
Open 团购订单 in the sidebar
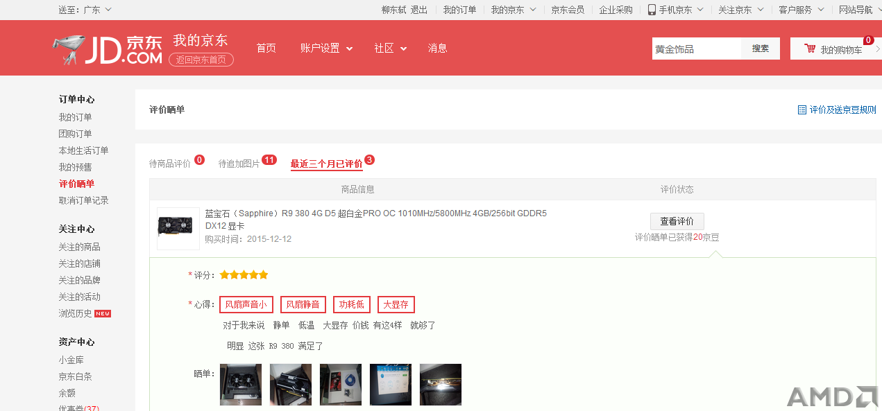pos(75,134)
